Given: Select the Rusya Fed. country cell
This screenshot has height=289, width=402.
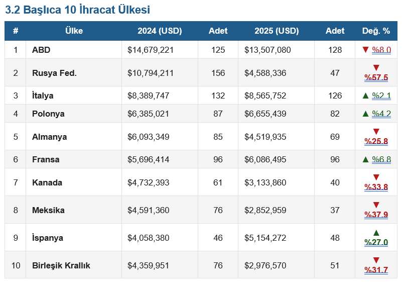Looking at the screenshot, I should (54, 73).
